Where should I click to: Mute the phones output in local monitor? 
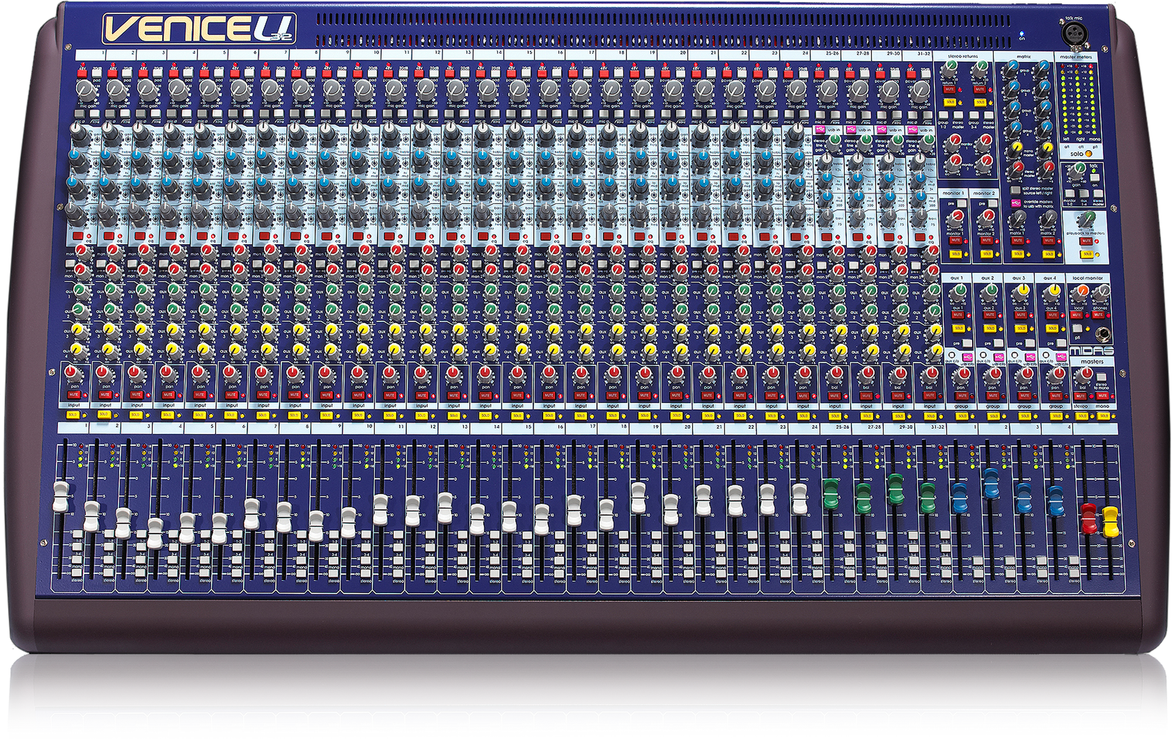pos(1098,315)
